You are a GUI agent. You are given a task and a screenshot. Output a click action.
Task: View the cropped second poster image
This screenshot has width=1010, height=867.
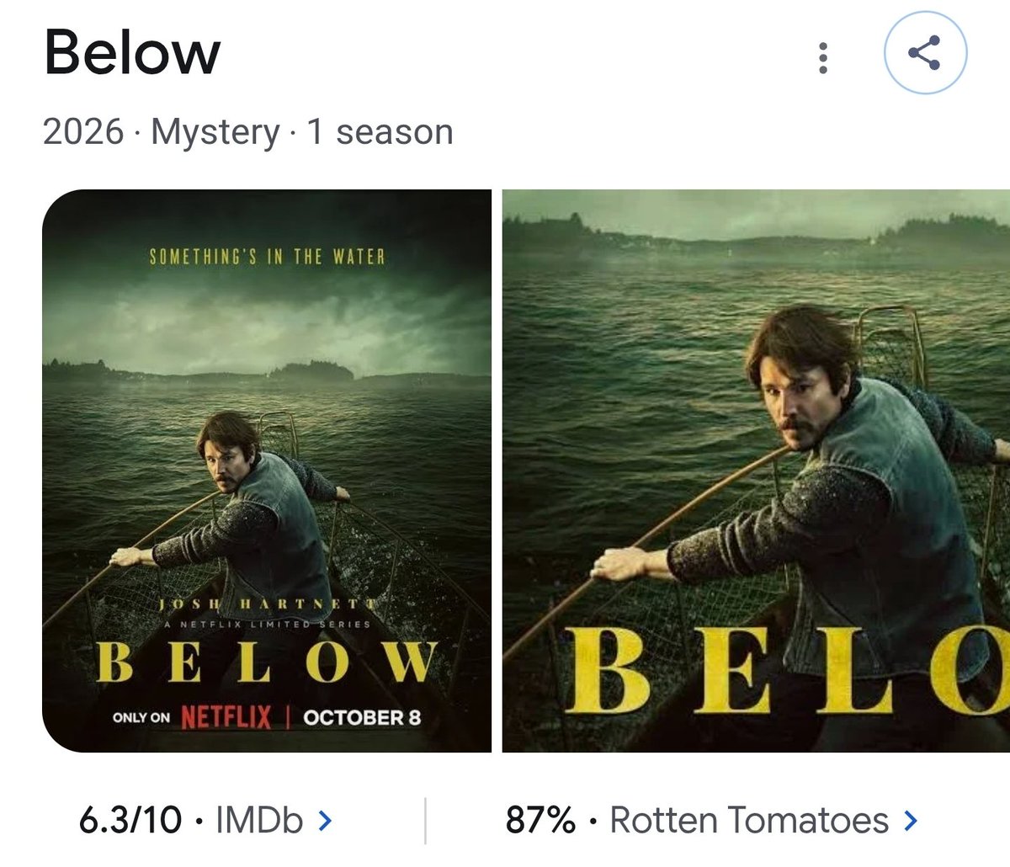click(756, 471)
